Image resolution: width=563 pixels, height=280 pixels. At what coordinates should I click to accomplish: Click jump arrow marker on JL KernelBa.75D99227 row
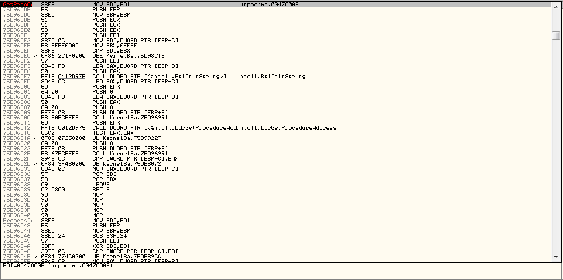[35, 138]
